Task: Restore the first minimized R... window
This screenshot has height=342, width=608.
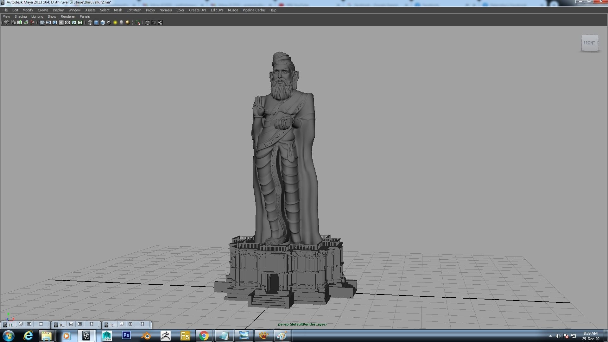Action: pyautogui.click(x=71, y=324)
